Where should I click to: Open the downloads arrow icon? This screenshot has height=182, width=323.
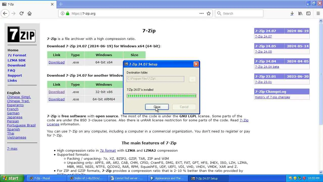point(292,13)
